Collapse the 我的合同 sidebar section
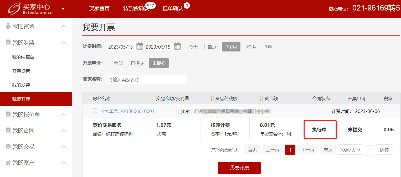The width and height of the screenshot is (401, 177). pos(64,131)
